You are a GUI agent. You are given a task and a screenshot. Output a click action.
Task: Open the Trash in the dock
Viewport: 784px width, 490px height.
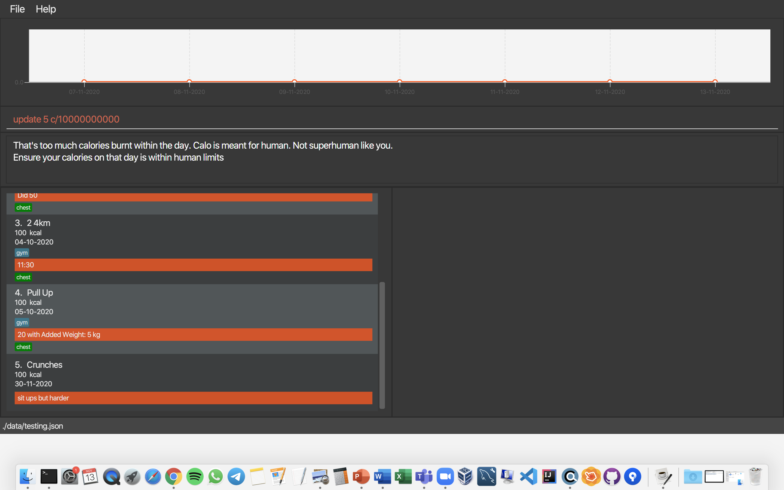pos(755,476)
